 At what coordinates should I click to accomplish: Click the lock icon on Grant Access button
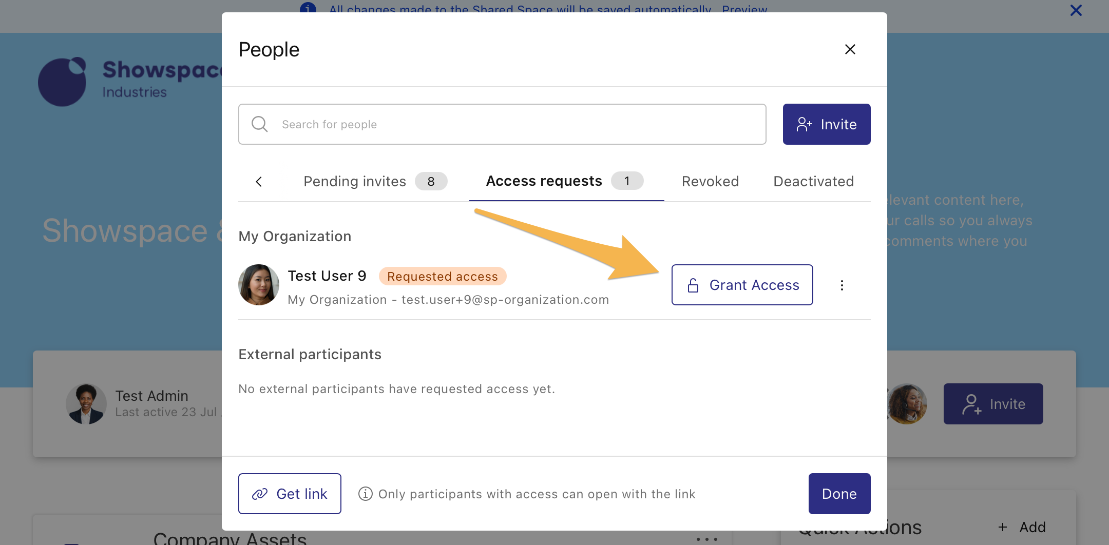pyautogui.click(x=693, y=285)
